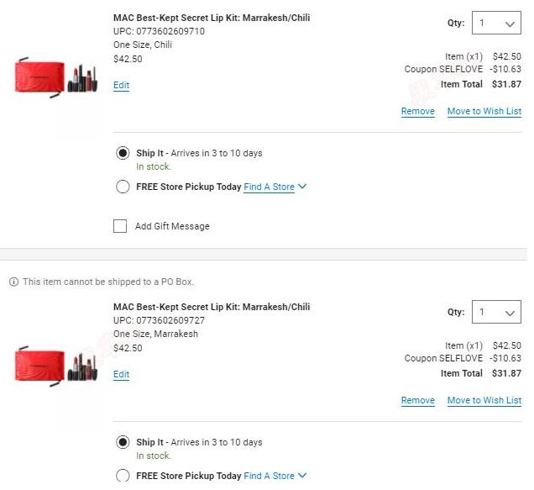Click the info icon beside PO Box notice
534x490 pixels.
(13, 282)
